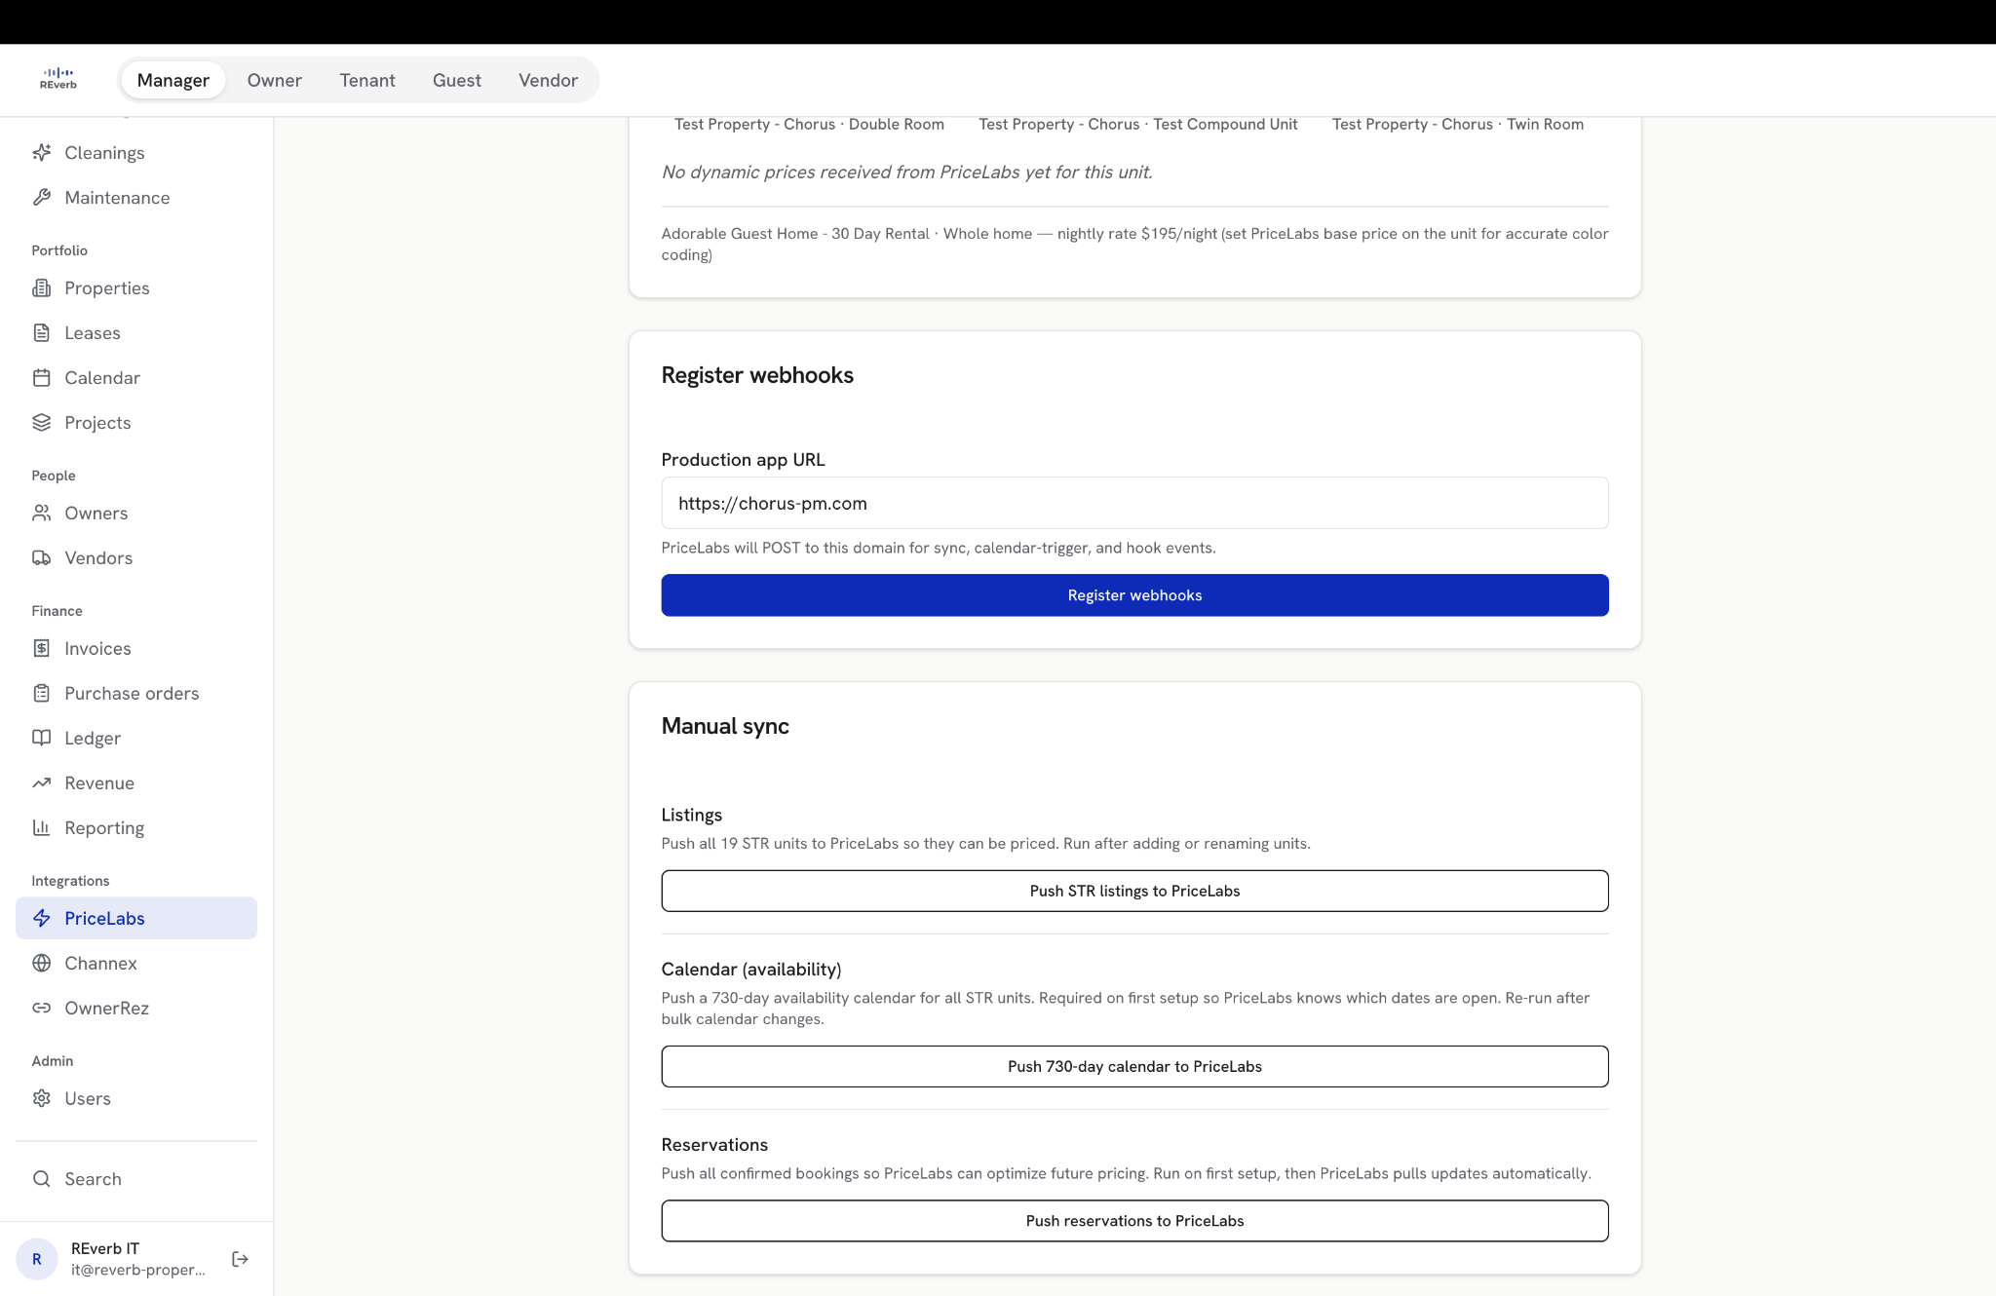1996x1296 pixels.
Task: Open the Channex integration label
Action: click(100, 964)
